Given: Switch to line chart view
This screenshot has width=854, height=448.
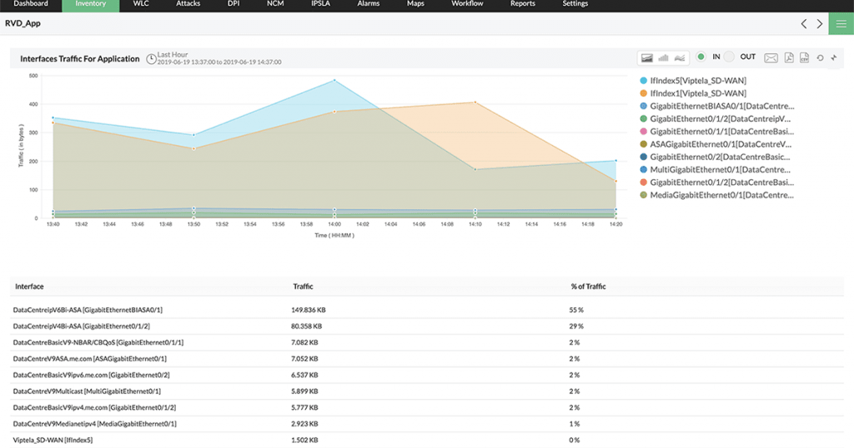Looking at the screenshot, I should (x=681, y=57).
